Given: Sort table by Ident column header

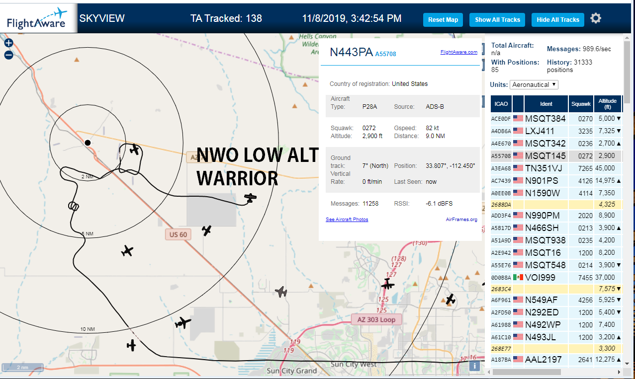Looking at the screenshot, I should point(546,104).
